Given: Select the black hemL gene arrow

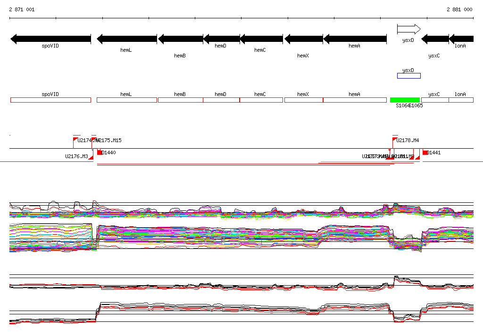Looking at the screenshot, I should 126,39.
